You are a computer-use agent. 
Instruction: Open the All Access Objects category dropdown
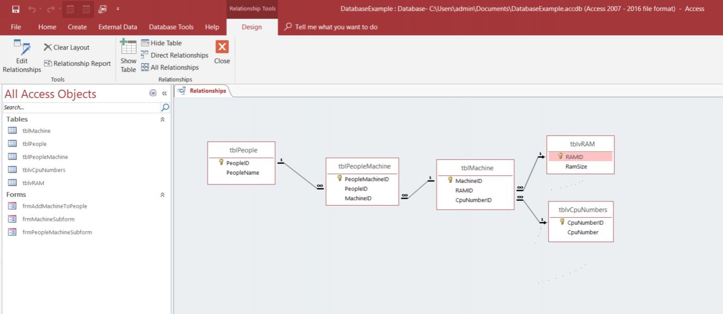coord(153,94)
